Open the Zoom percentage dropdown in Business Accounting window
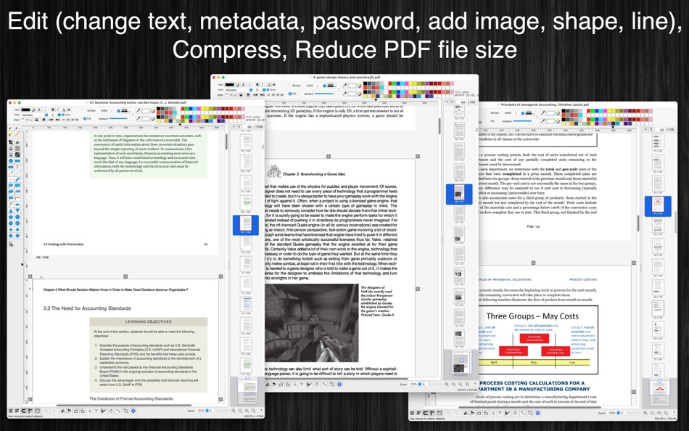Screen dimensions: 689x431 202,411
